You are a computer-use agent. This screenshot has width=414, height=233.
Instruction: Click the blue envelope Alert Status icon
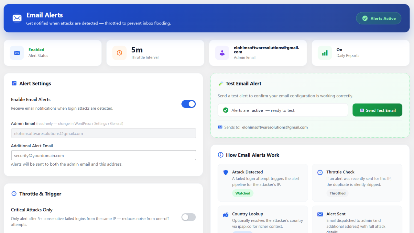(x=17, y=53)
